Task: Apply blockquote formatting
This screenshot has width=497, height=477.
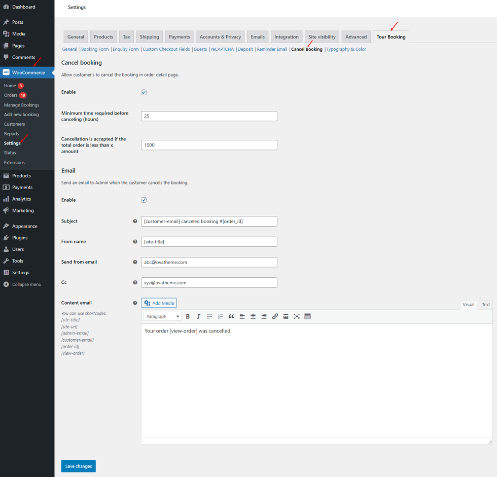Action: pyautogui.click(x=231, y=316)
